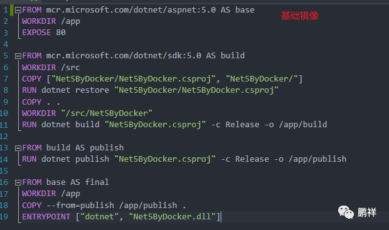Collapse the fold at line 1 FROM aspnet base
The width and height of the screenshot is (389, 230).
coord(18,10)
